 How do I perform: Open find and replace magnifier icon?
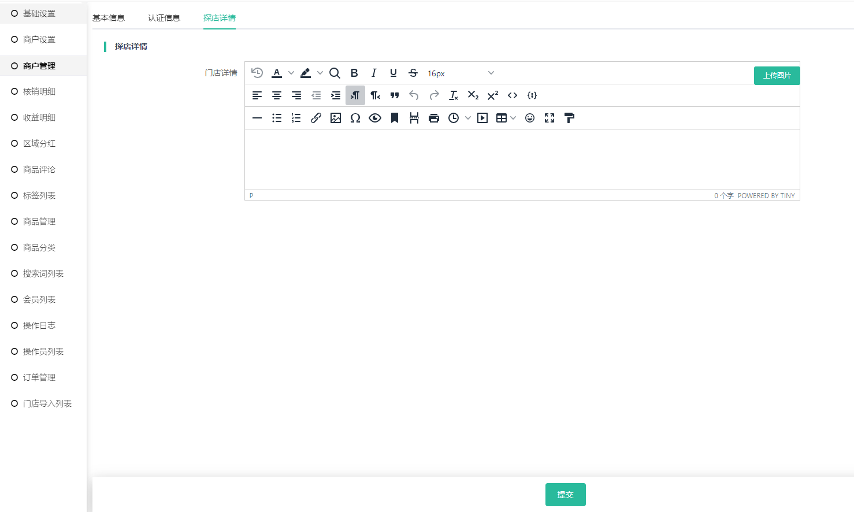[x=335, y=73]
